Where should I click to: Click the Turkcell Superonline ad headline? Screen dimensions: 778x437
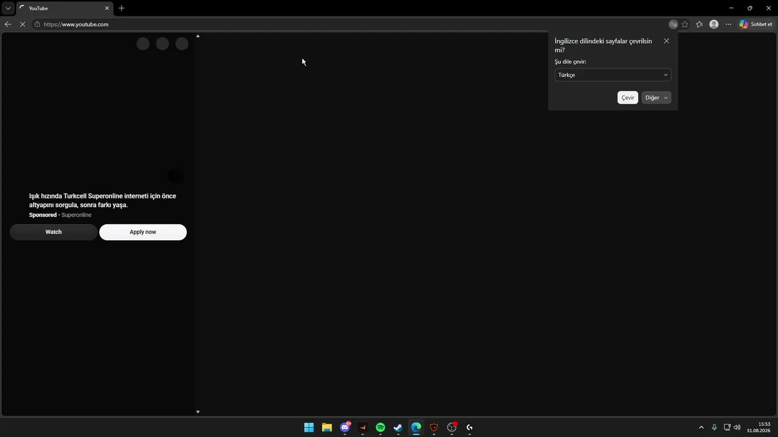tap(103, 200)
